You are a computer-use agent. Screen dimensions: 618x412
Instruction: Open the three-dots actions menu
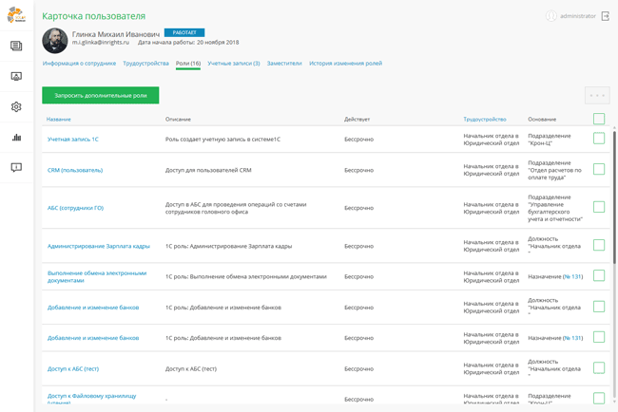tap(597, 95)
